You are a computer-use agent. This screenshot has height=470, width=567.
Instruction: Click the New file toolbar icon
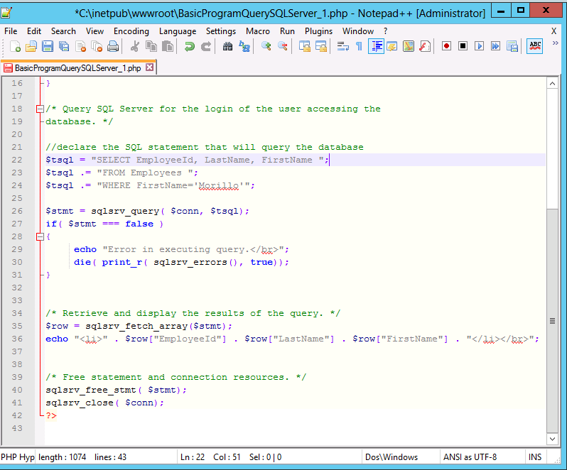16,46
